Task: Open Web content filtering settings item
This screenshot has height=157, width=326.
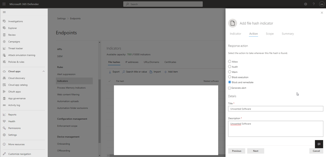Action: tap(68, 95)
